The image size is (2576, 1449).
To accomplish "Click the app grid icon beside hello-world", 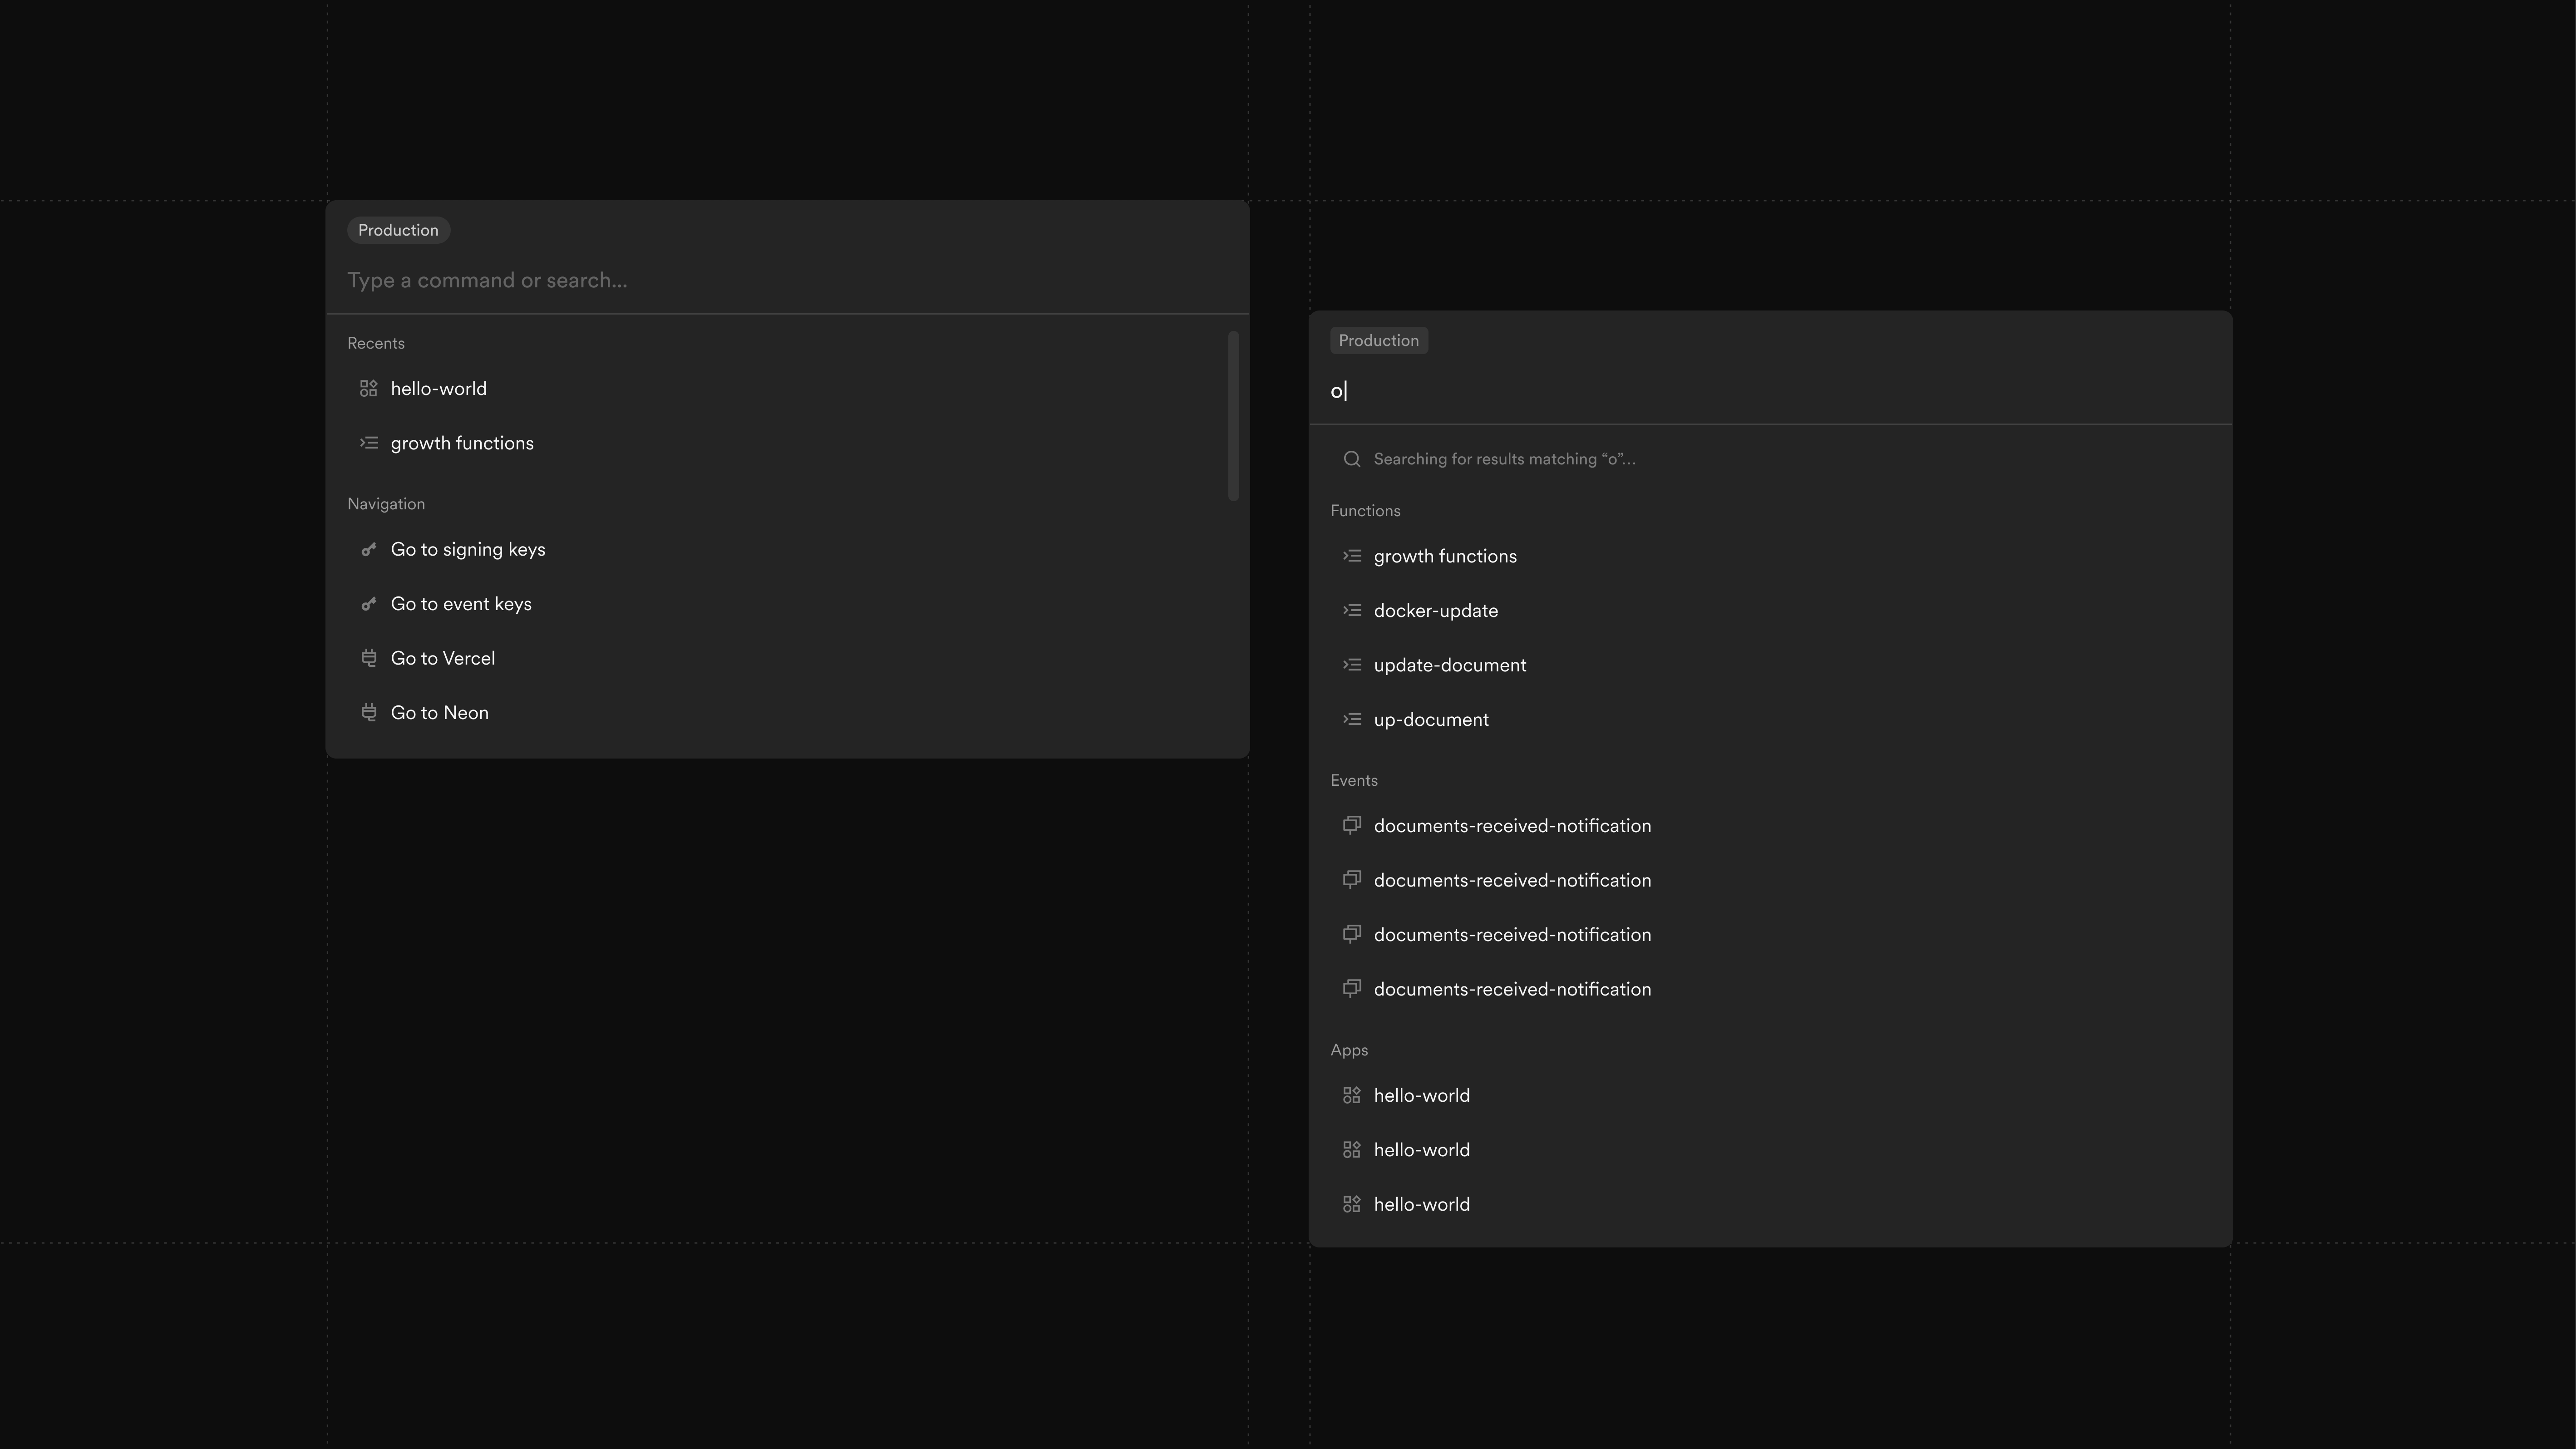I will (369, 388).
